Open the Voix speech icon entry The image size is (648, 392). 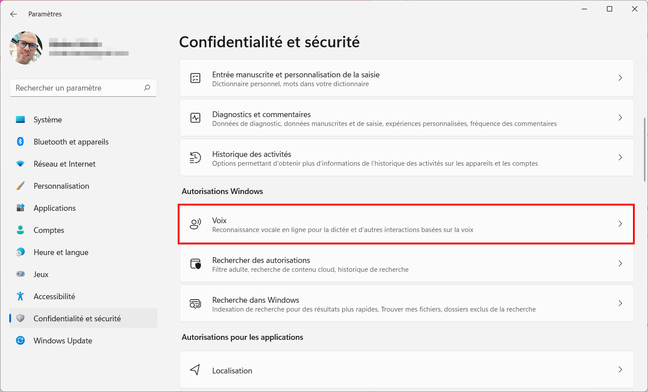195,224
